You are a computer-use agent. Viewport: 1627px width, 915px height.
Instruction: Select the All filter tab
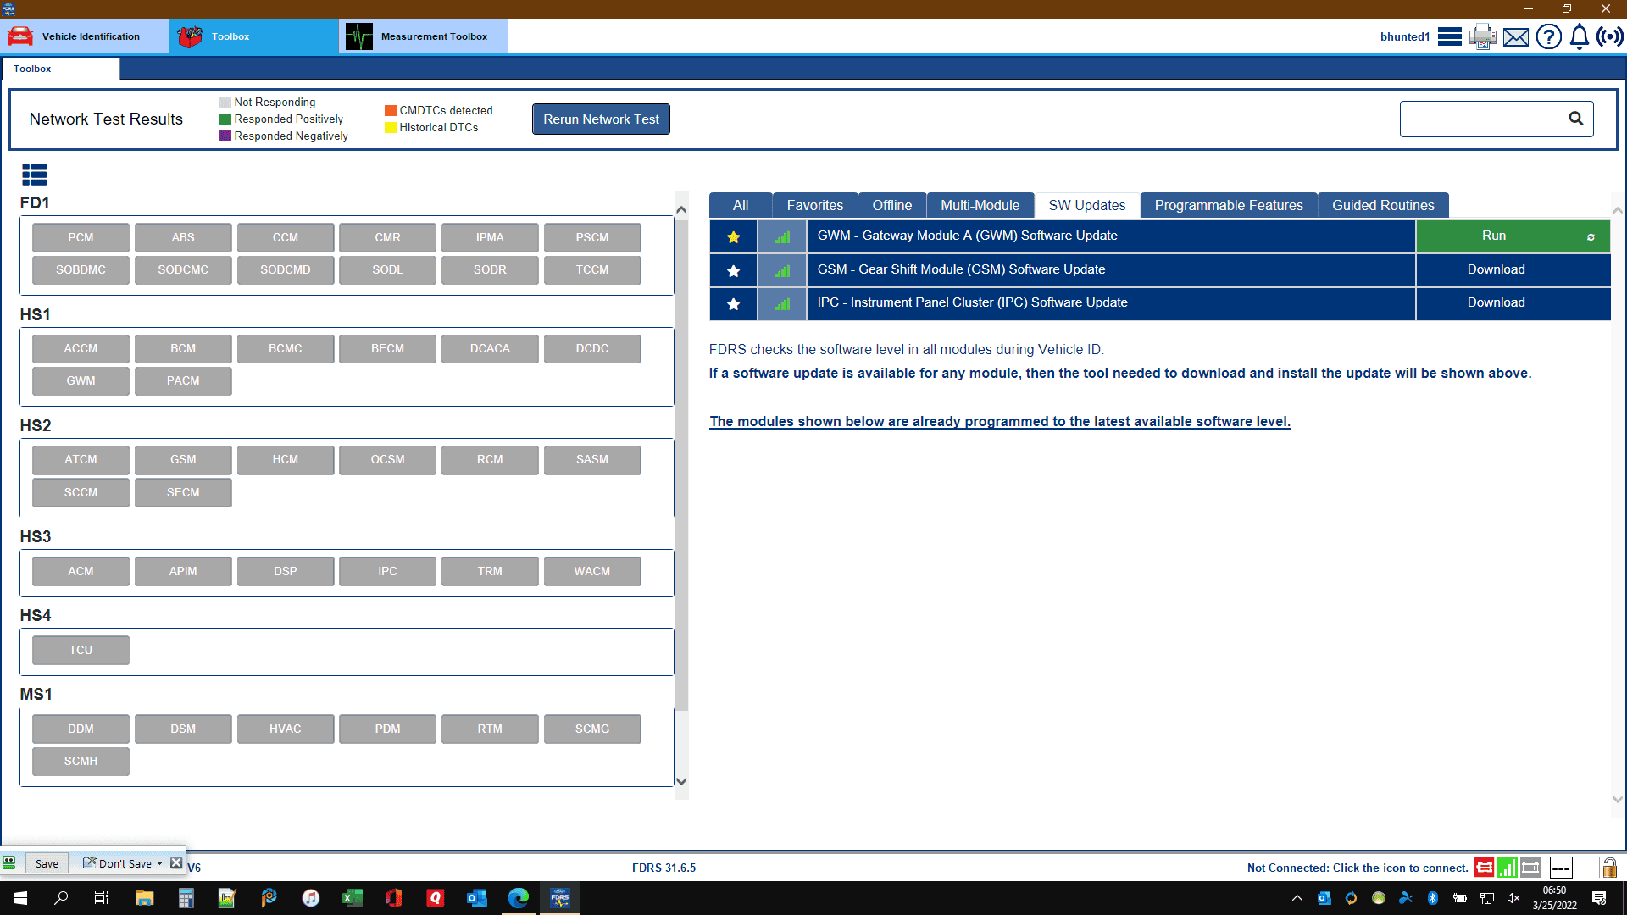[x=741, y=205]
